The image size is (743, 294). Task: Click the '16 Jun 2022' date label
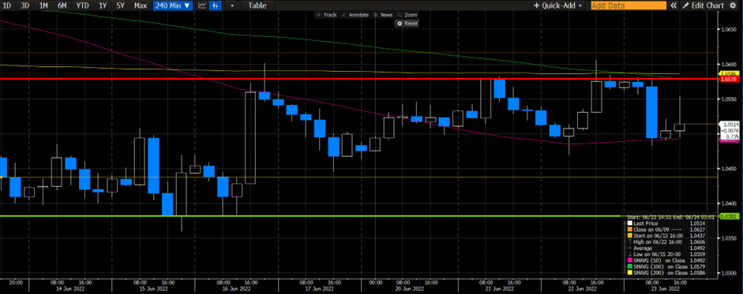(237, 288)
